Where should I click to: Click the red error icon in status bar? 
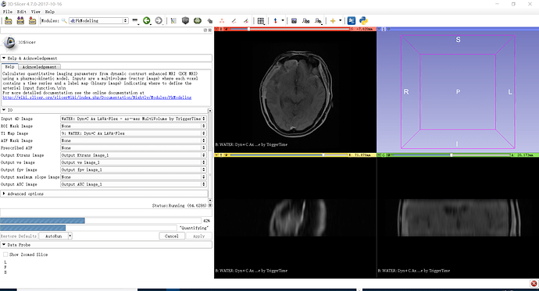tap(534, 283)
